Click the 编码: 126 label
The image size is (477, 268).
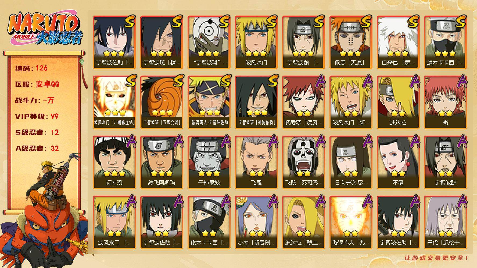(31, 68)
